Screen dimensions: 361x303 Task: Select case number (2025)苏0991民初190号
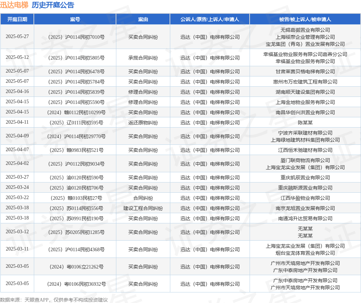coord(76,218)
